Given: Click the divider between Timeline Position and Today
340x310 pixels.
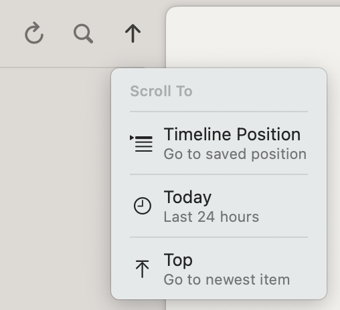Looking at the screenshot, I should click(x=219, y=174).
